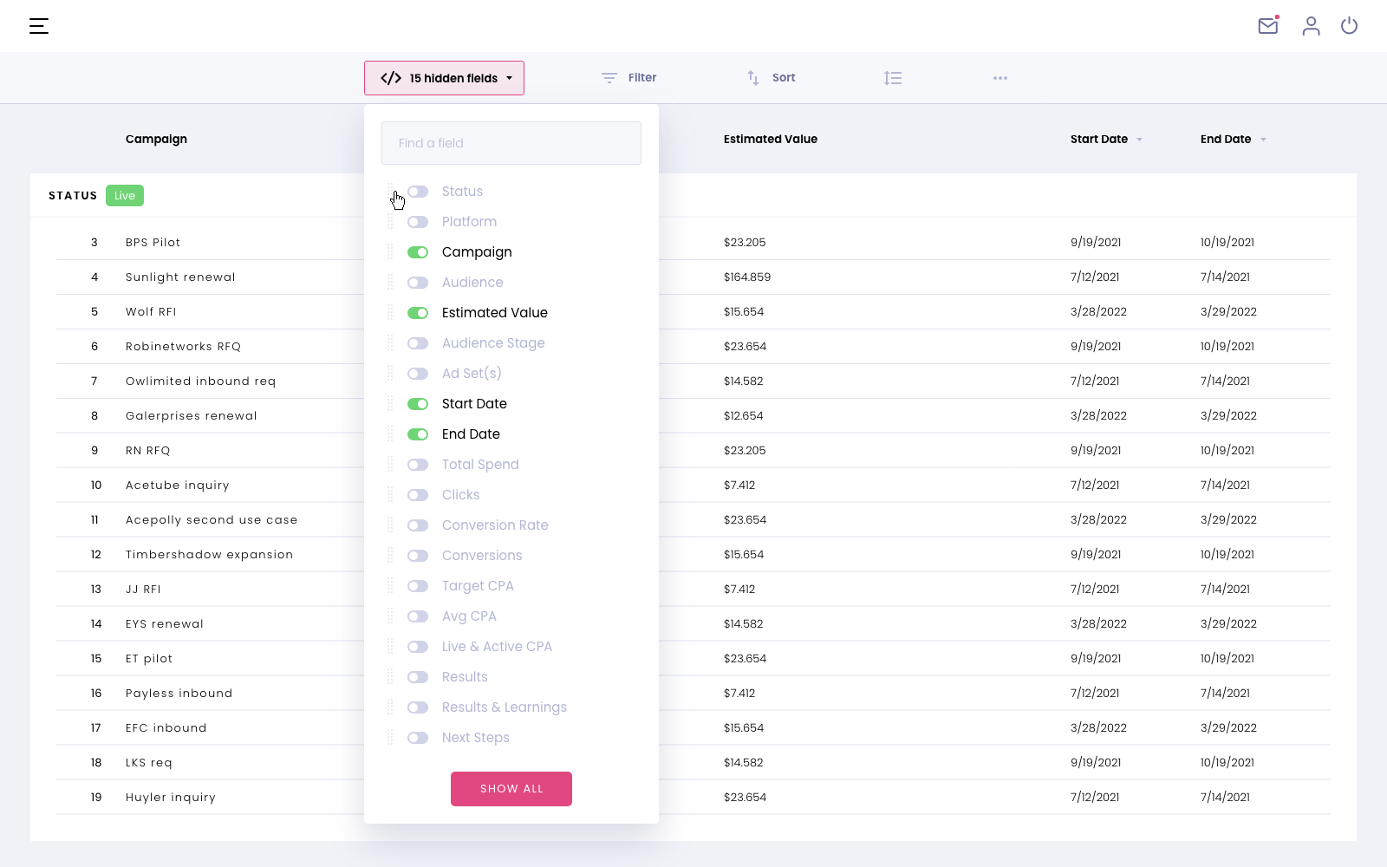Expand the End Date column arrow
Viewport: 1387px width, 867px height.
[x=1263, y=140]
